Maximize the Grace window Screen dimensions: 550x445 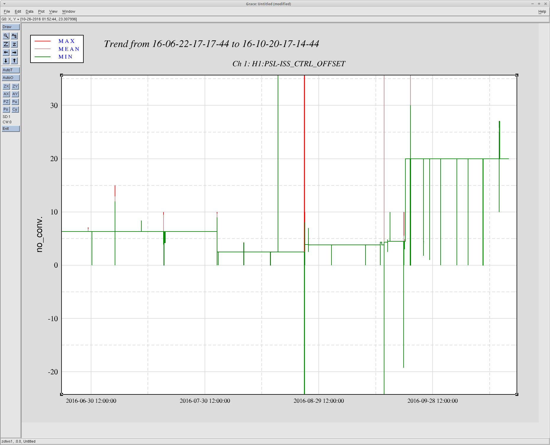(539, 4)
